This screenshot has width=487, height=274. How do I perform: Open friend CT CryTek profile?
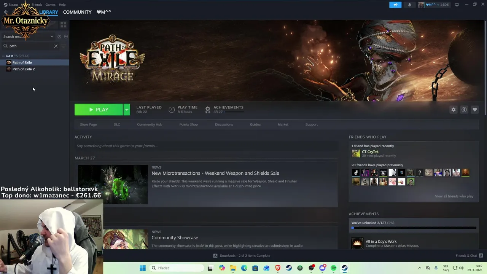(370, 152)
